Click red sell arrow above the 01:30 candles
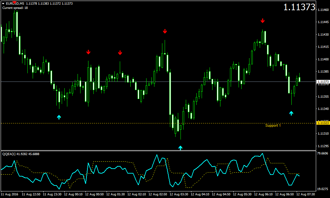This screenshot has width=330, height=198. click(x=120, y=53)
